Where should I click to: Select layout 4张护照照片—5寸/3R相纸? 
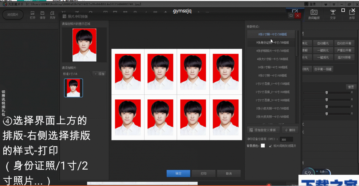tap(273, 51)
